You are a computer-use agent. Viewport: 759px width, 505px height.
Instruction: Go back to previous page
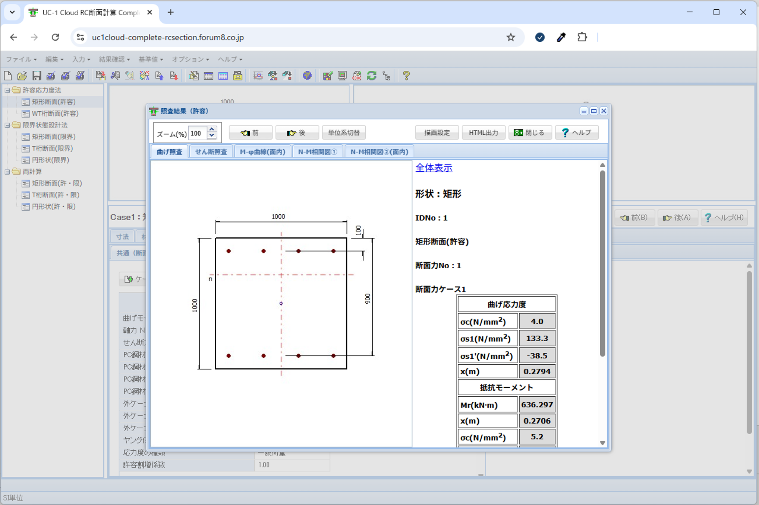tap(13, 37)
